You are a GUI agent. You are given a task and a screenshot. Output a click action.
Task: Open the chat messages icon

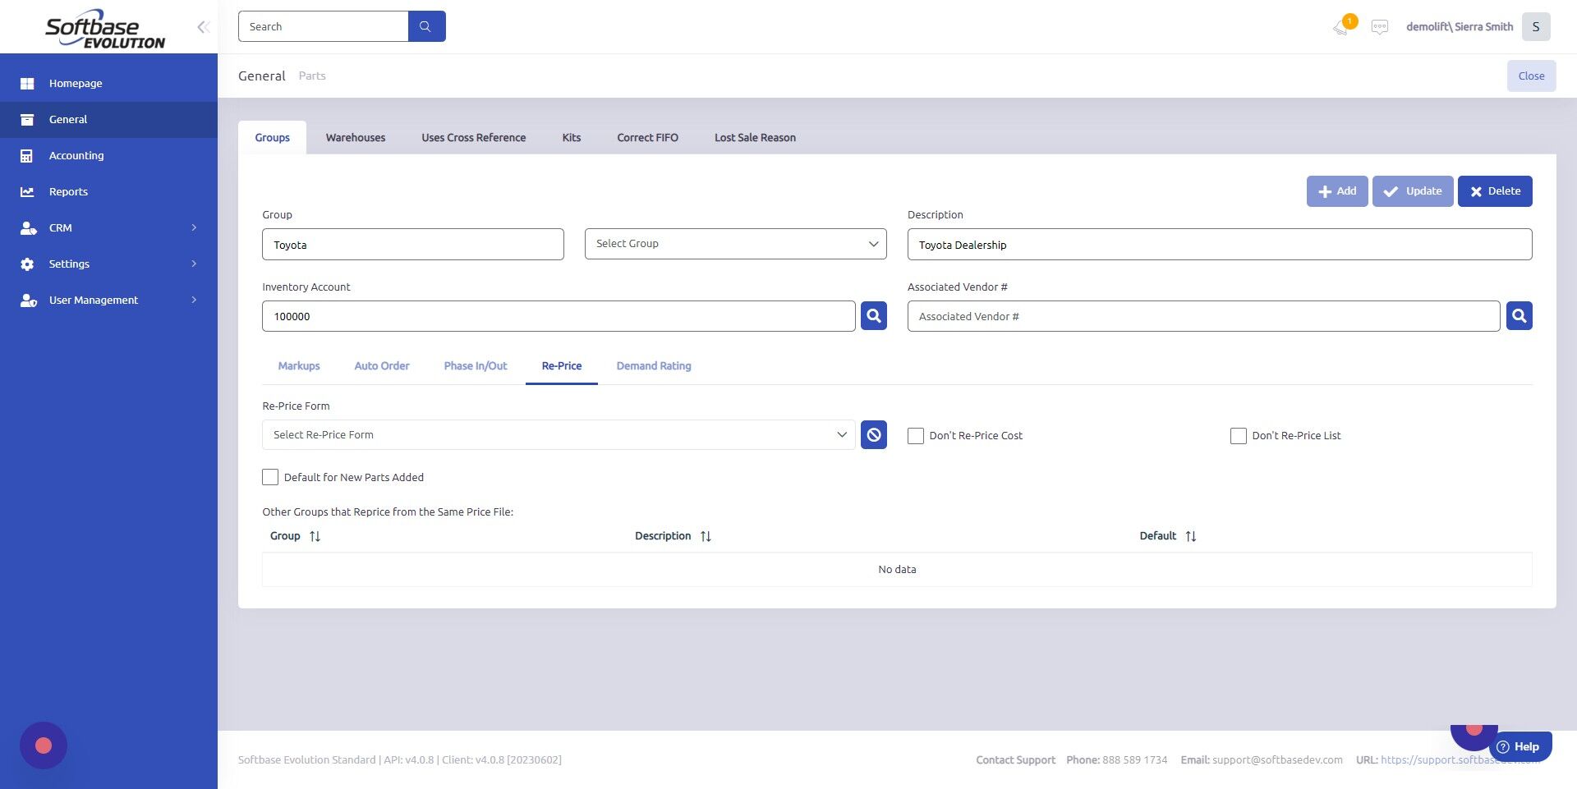coord(1380,27)
